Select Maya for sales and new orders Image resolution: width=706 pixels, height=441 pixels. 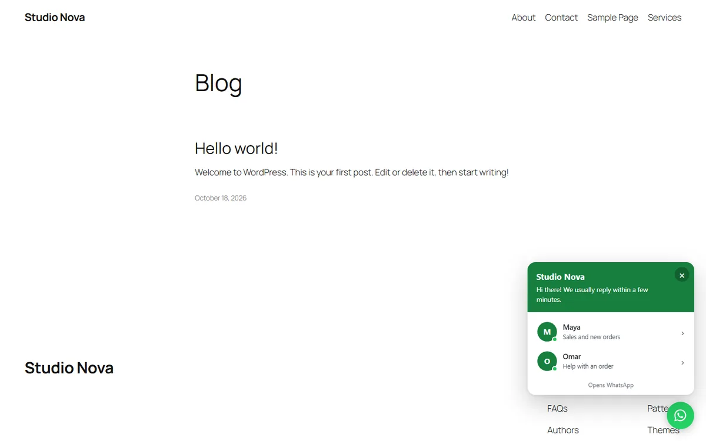[x=611, y=332]
